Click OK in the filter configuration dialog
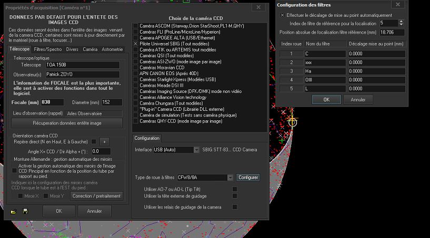Viewport: 430px width, 238px height. pos(326,99)
